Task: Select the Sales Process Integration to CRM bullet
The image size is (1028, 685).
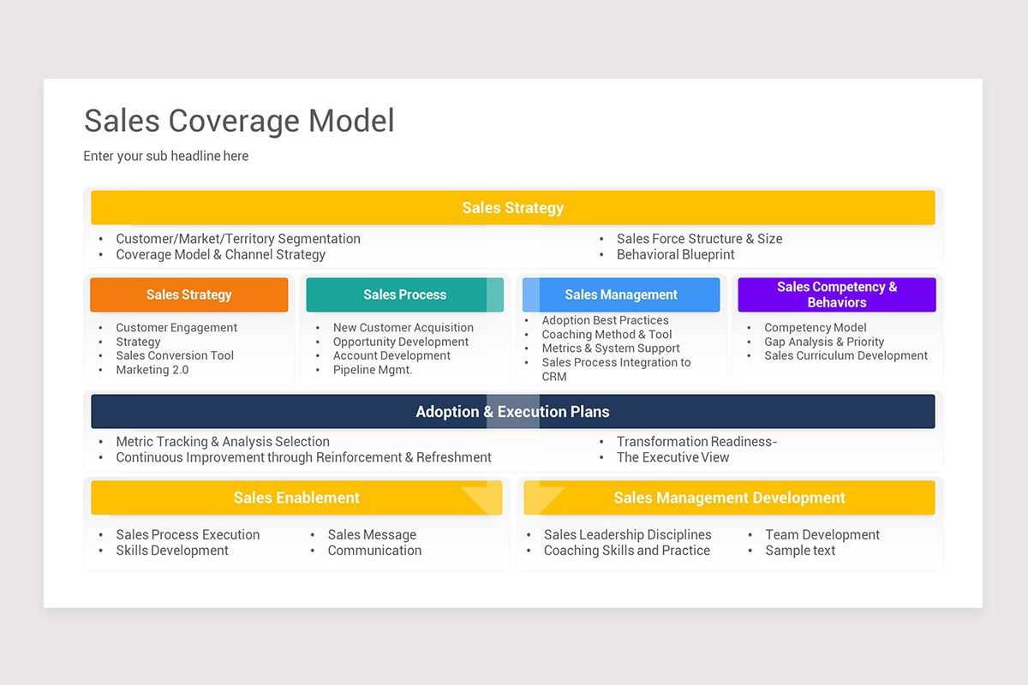Action: point(617,362)
